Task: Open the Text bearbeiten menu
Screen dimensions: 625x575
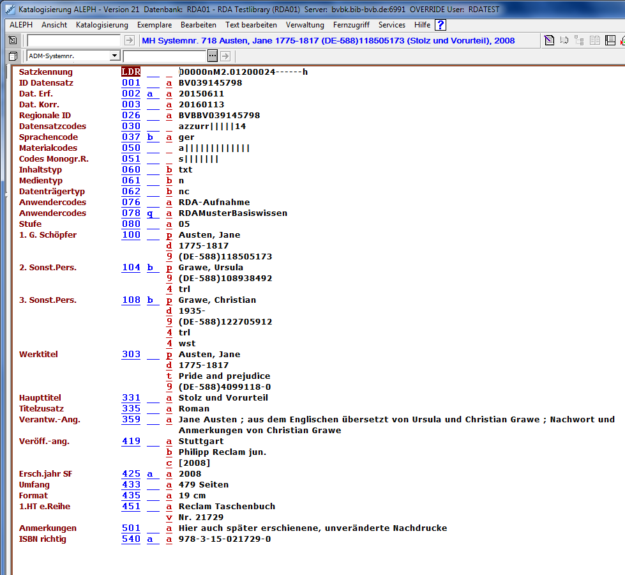Action: click(251, 25)
